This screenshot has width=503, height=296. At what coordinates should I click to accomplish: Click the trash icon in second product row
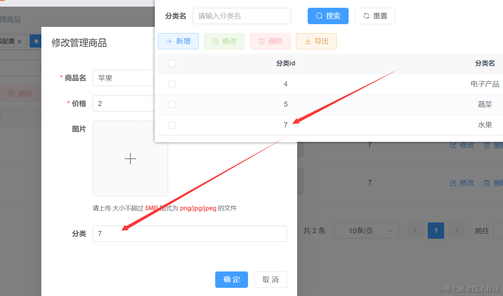[487, 183]
